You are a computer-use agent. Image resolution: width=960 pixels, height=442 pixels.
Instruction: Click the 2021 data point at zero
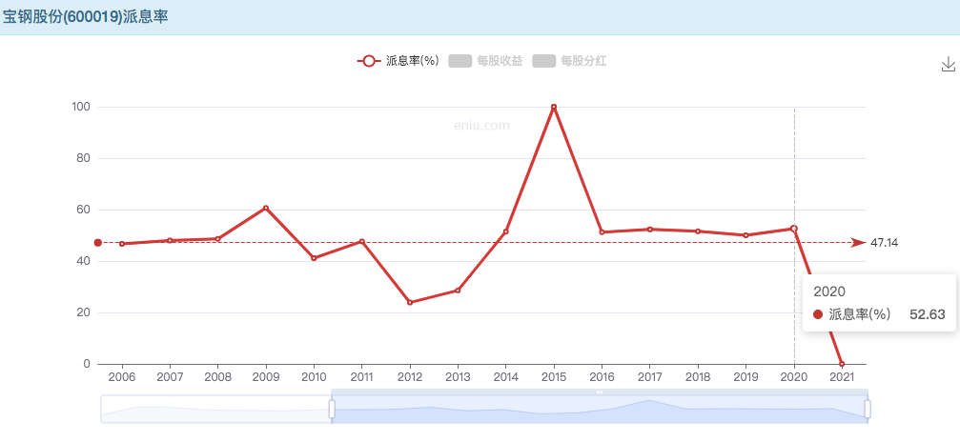[842, 364]
